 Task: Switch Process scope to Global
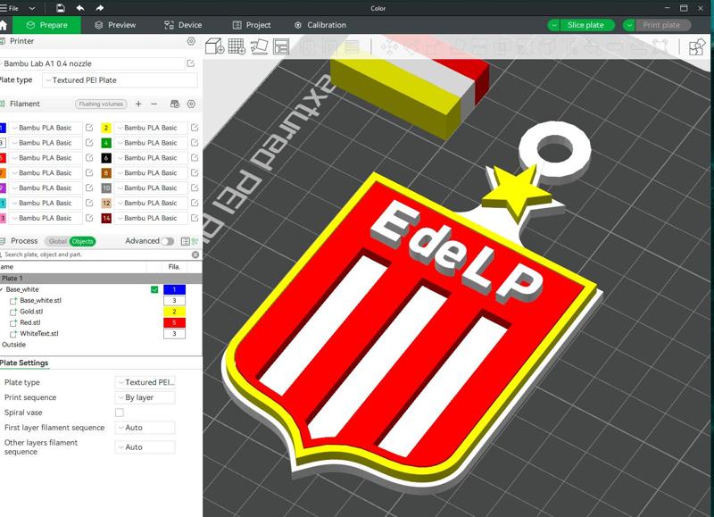pos(57,241)
